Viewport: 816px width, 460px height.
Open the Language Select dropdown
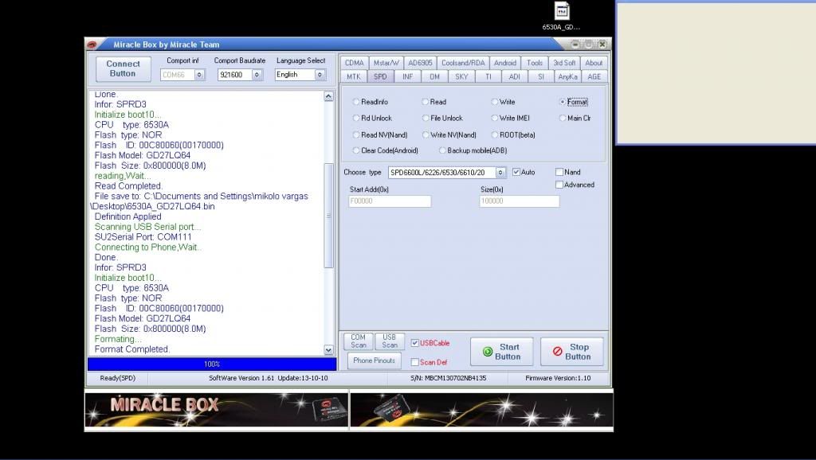pyautogui.click(x=320, y=75)
